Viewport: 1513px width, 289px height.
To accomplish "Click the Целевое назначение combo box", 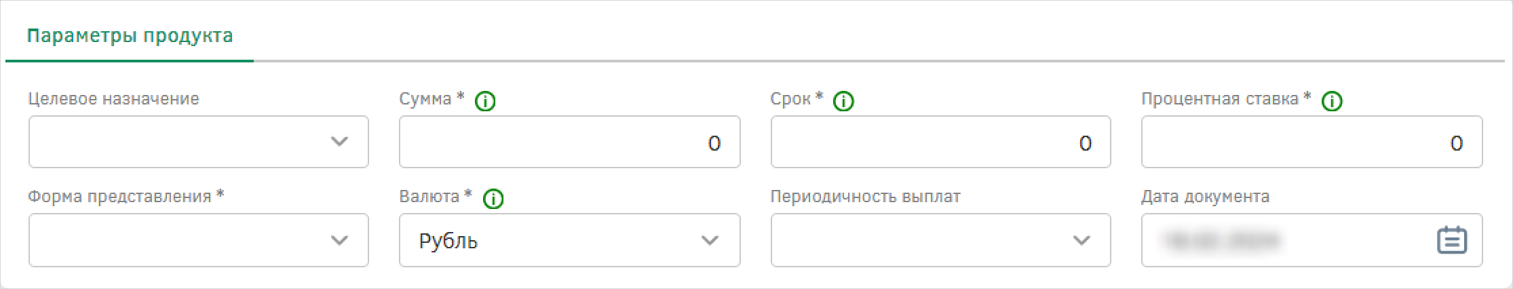I will point(198,142).
